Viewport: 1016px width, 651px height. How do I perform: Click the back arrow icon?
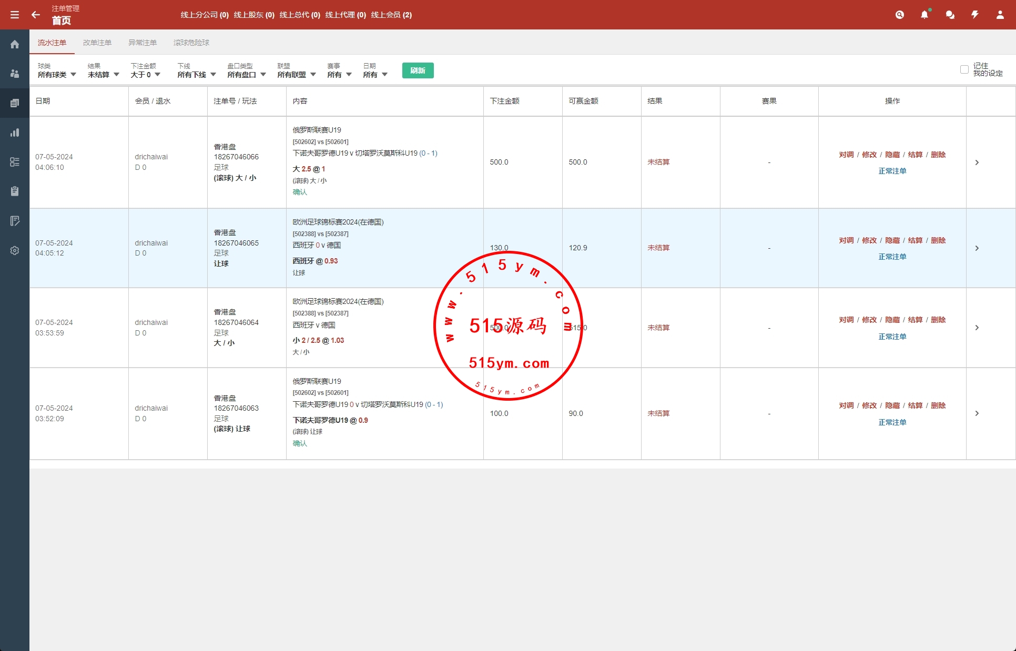pos(36,15)
